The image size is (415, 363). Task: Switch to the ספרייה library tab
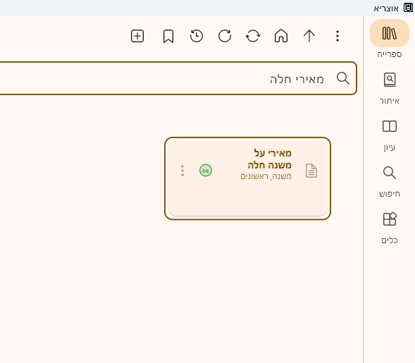click(x=390, y=39)
